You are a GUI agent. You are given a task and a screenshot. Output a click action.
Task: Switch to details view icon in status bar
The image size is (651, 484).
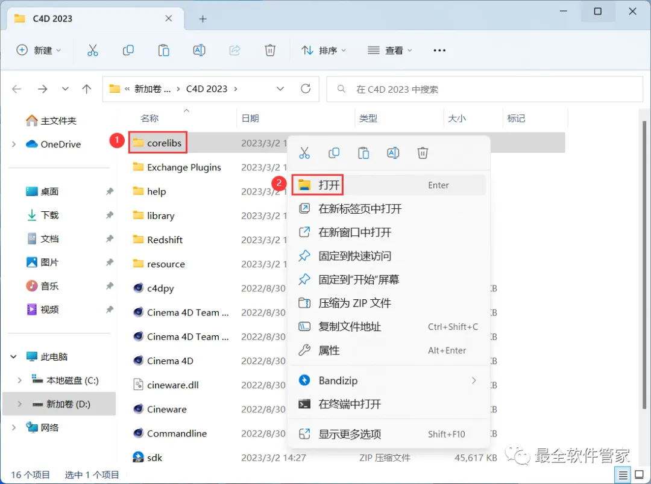click(x=623, y=475)
